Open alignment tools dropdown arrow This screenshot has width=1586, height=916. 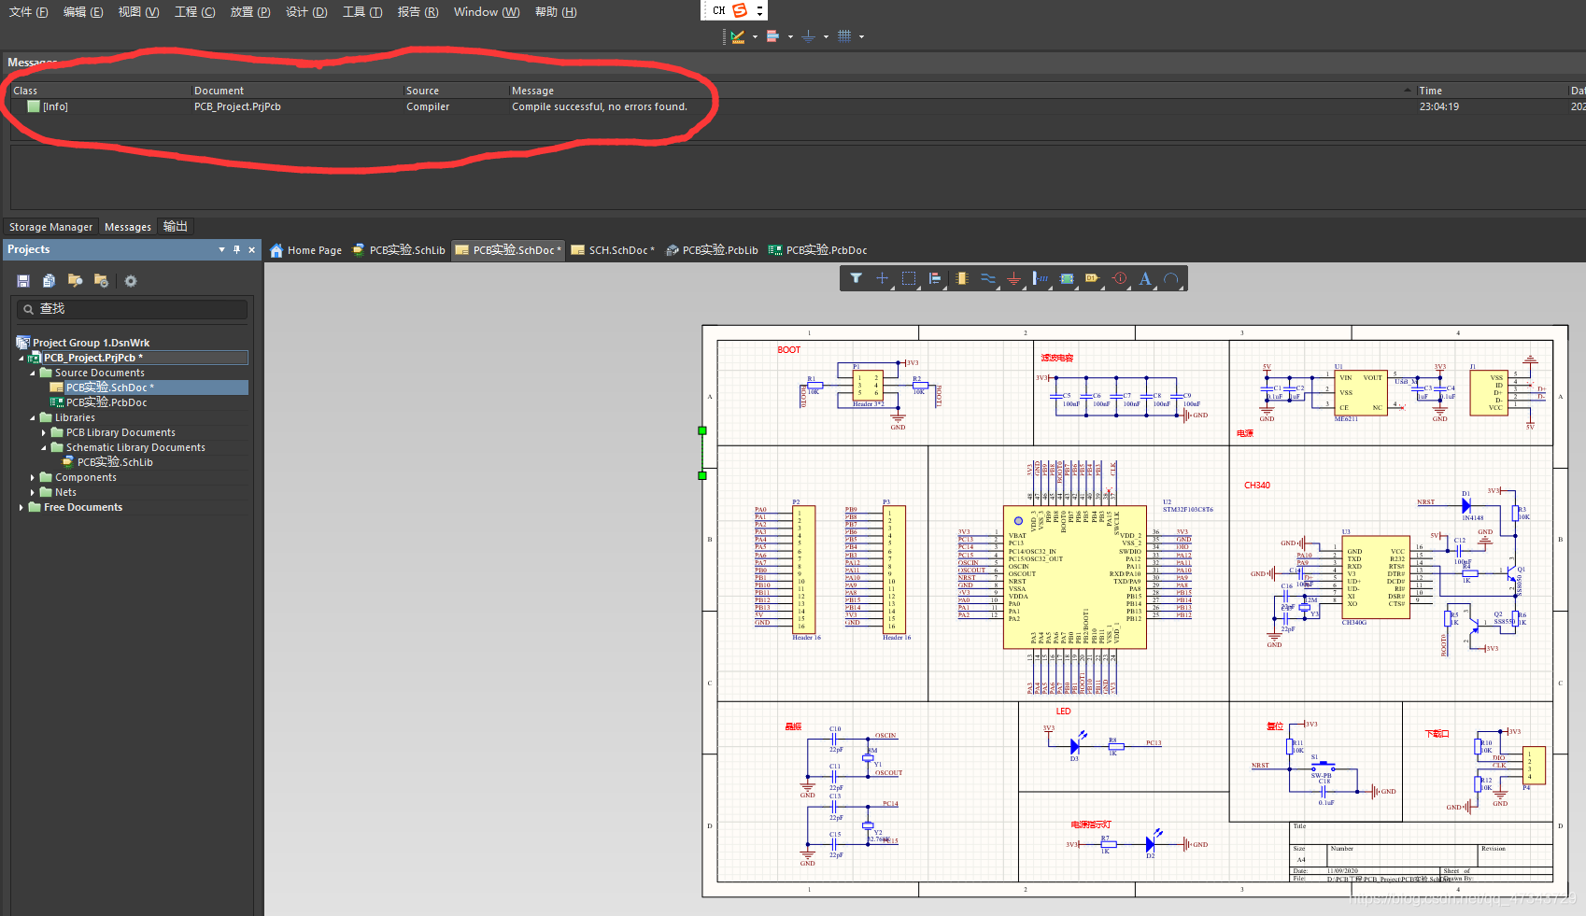tap(790, 37)
